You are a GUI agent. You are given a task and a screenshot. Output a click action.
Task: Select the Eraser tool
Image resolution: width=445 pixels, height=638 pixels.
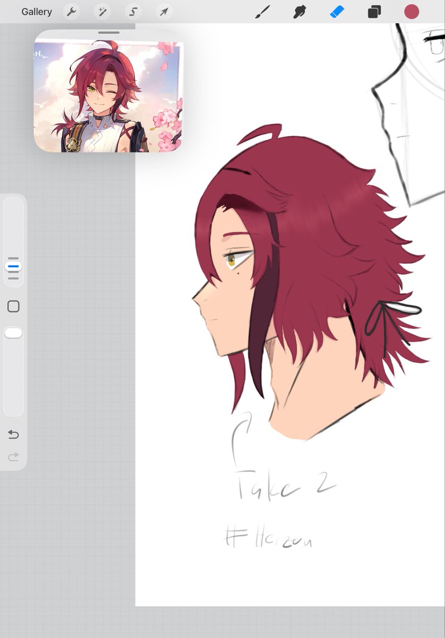337,12
